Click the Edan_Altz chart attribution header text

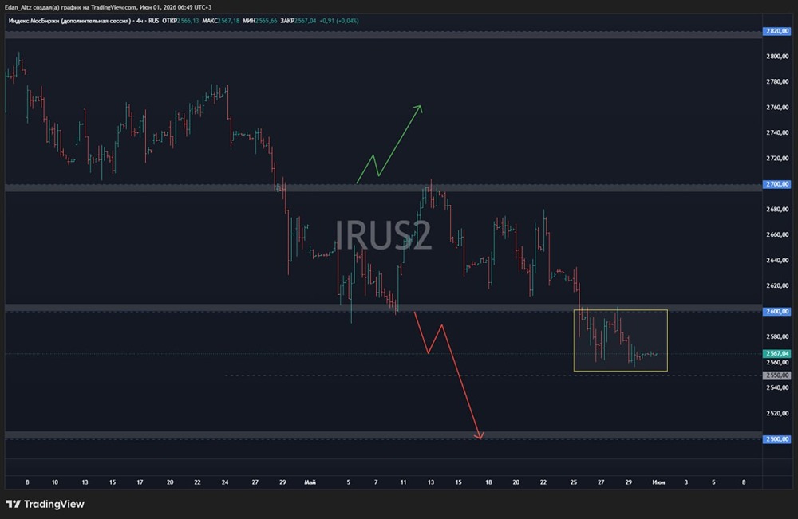coord(108,7)
